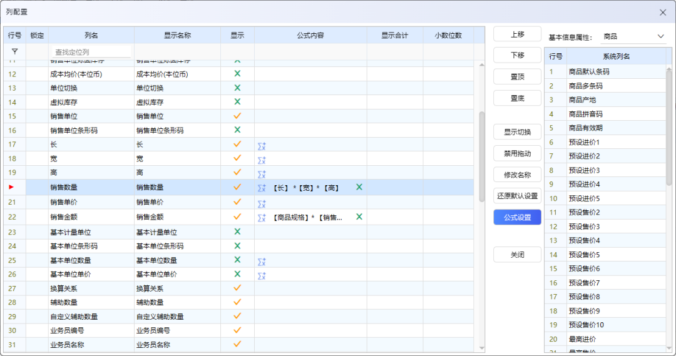Viewport: 676px width, 356px height.
Task: Toggle display state for 换算关系 row
Action: point(237,288)
